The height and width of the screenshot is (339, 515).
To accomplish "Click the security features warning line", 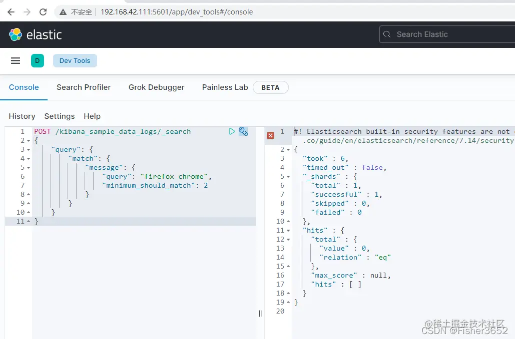I will tap(404, 136).
